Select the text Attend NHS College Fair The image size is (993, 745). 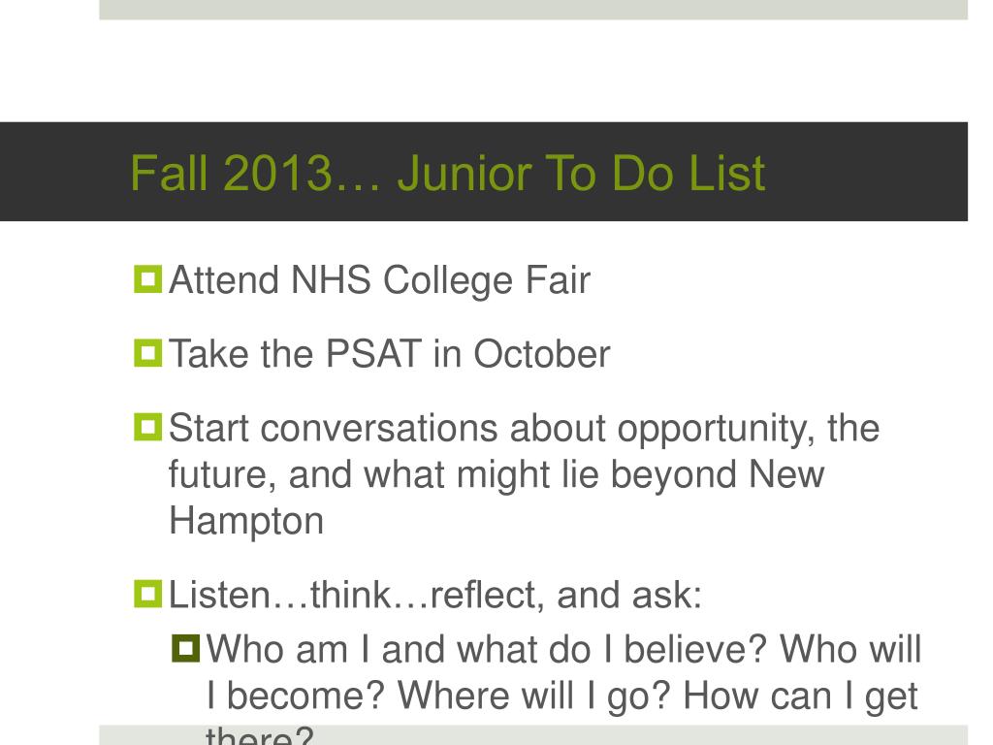[379, 280]
